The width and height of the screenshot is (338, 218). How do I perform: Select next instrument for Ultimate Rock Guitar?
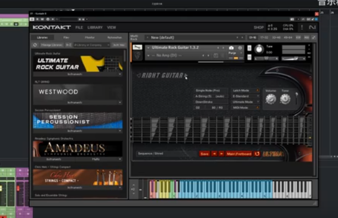click(x=223, y=48)
